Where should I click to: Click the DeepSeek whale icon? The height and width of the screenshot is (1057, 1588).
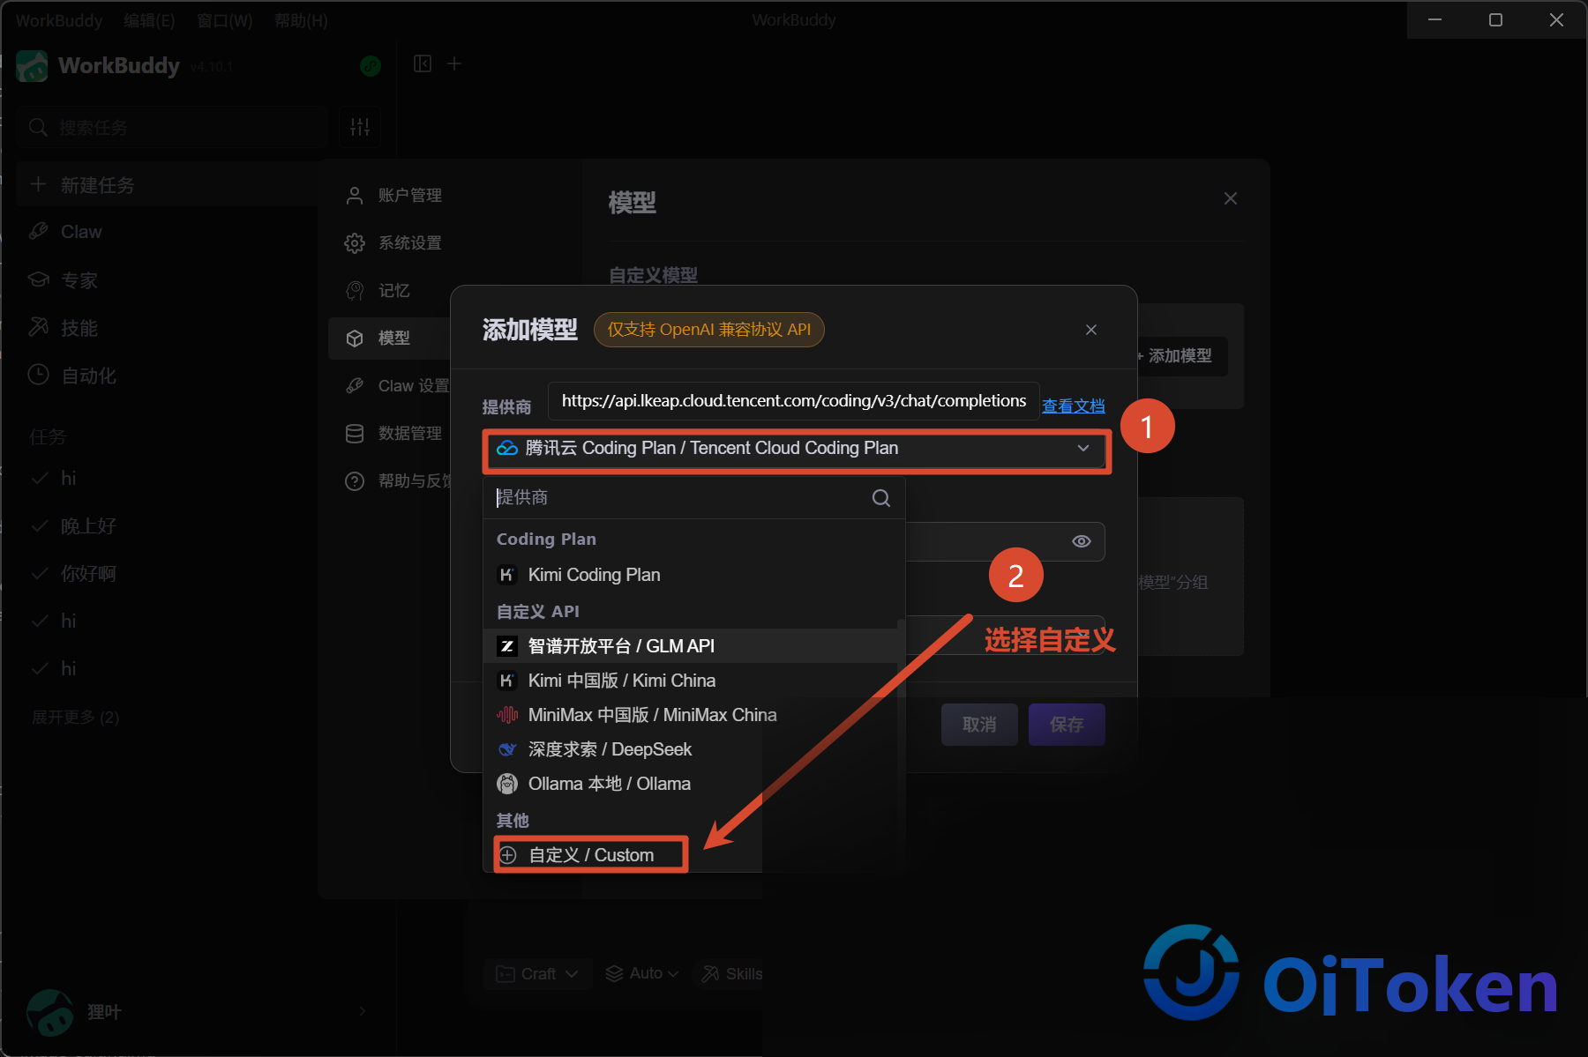coord(507,749)
